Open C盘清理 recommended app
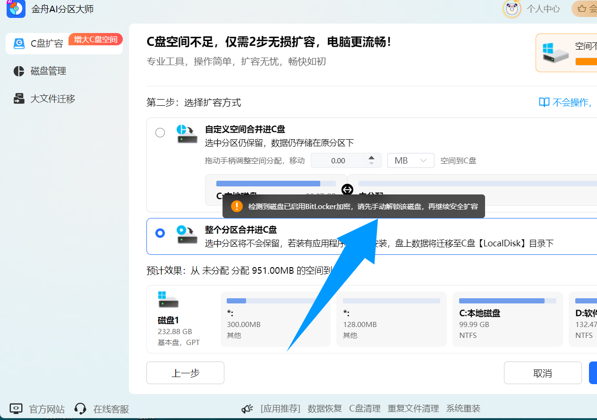Viewport: 597px width, 420px height. tap(365, 408)
